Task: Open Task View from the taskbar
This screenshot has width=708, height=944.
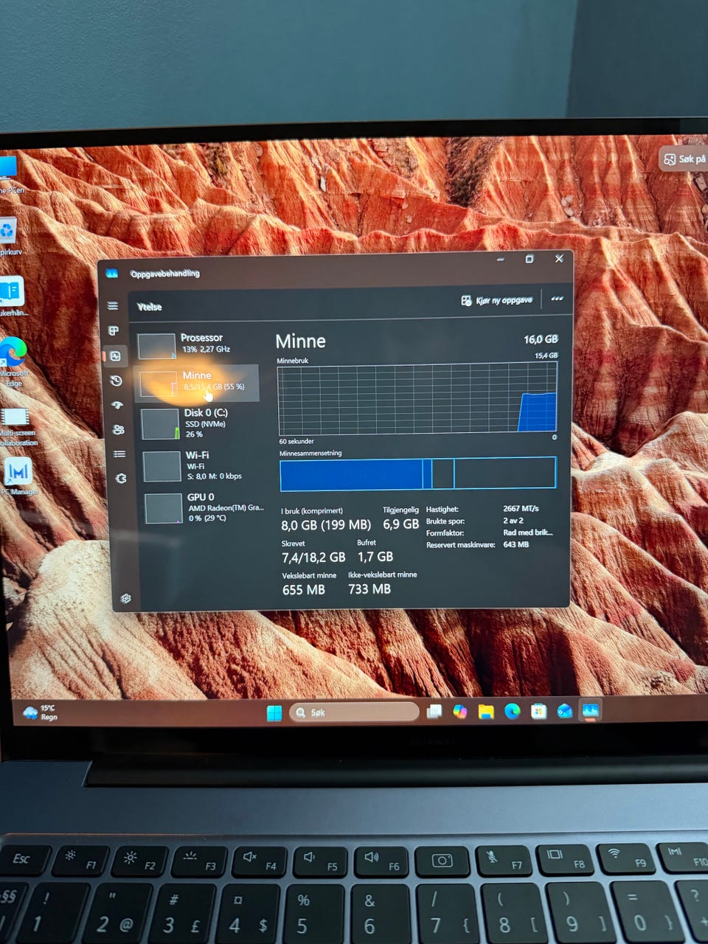Action: pos(434,712)
